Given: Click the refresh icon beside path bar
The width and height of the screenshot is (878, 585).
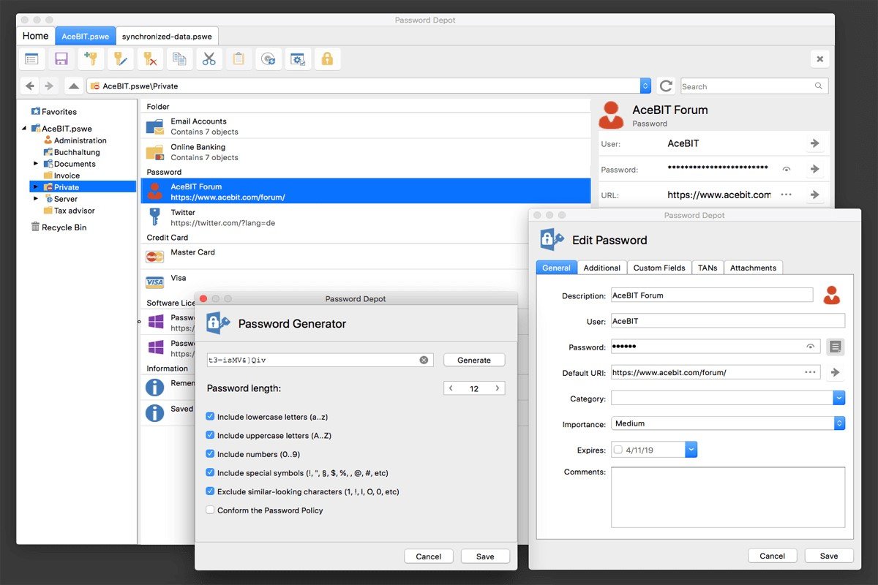Looking at the screenshot, I should 666,86.
